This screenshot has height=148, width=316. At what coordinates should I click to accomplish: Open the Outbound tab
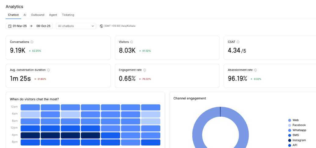(x=38, y=15)
